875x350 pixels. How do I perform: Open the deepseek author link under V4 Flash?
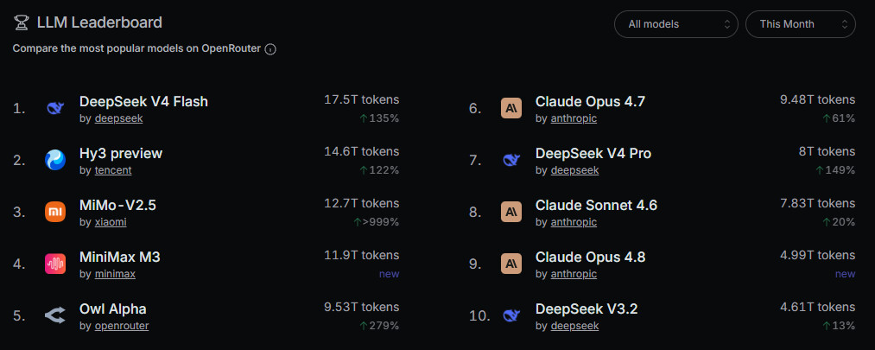coord(118,118)
